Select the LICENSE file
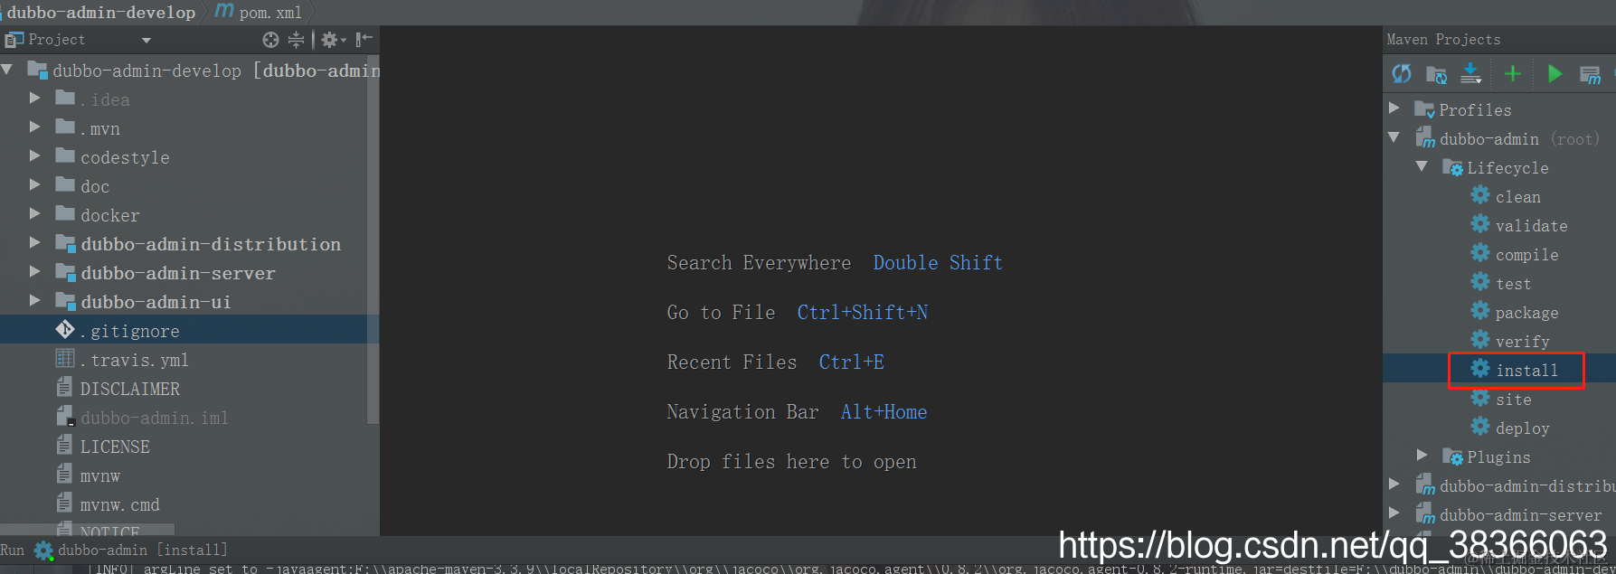 (115, 447)
